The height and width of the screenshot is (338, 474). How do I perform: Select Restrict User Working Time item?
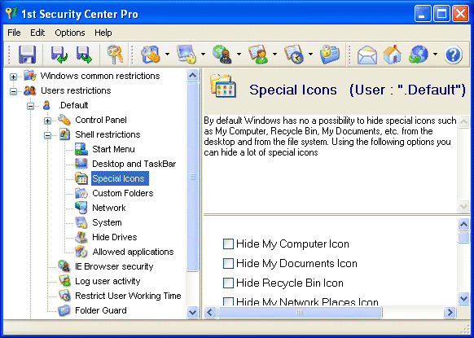click(128, 296)
